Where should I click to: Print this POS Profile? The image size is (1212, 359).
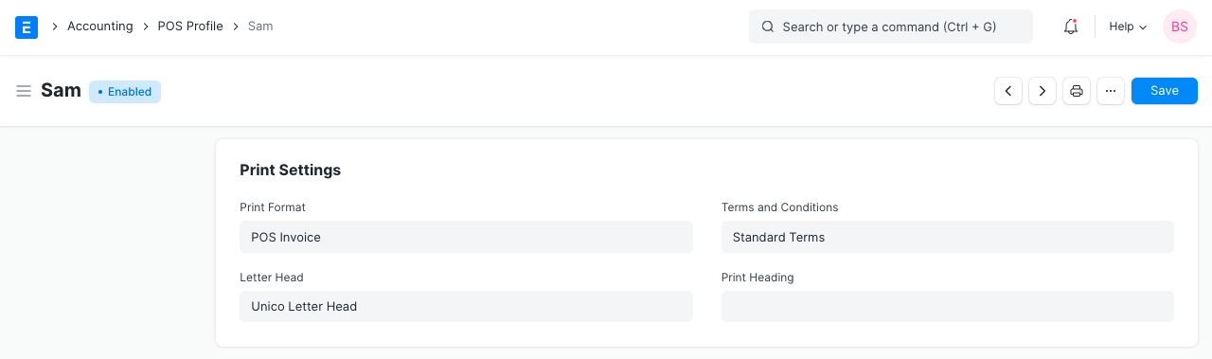[1077, 91]
